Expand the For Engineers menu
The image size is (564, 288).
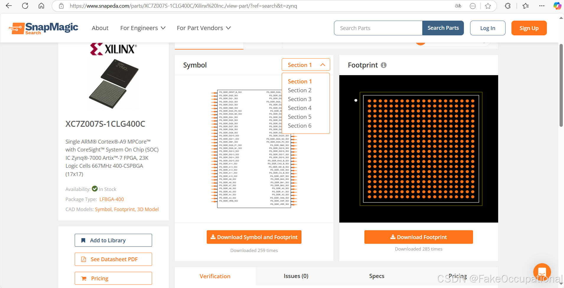click(x=143, y=28)
